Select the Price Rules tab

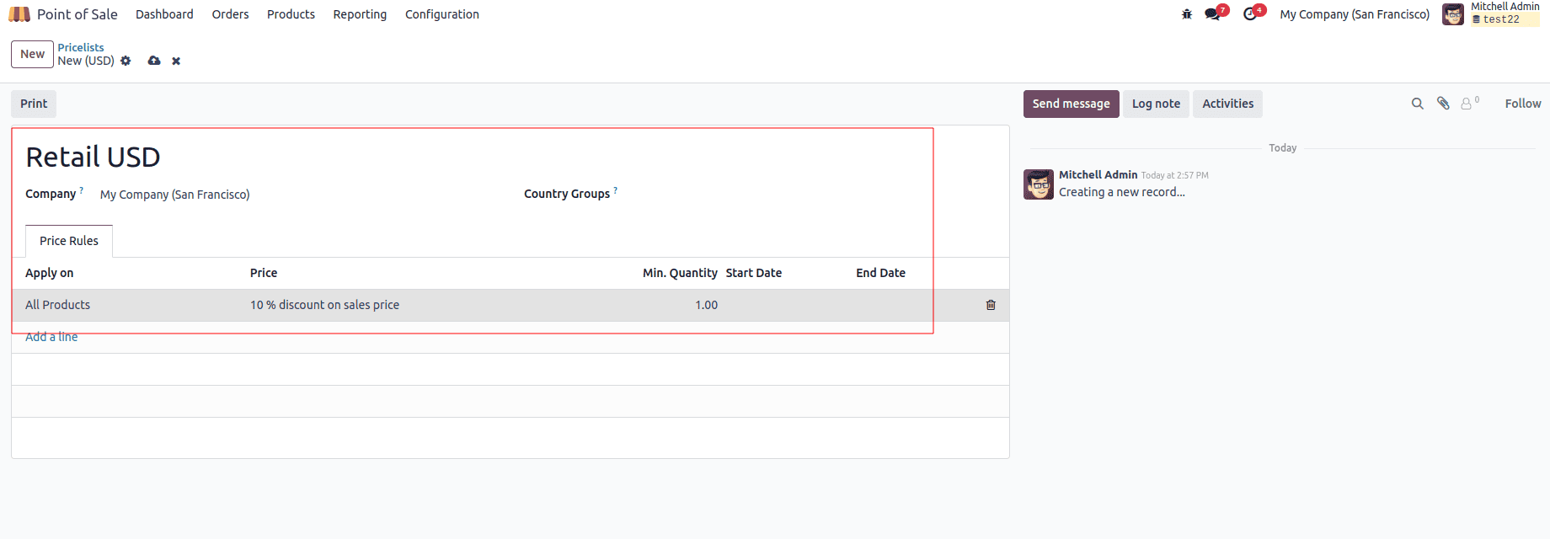click(x=69, y=241)
